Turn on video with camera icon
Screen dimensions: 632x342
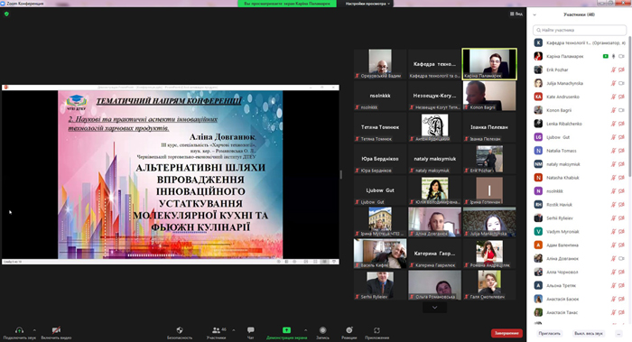click(x=56, y=330)
